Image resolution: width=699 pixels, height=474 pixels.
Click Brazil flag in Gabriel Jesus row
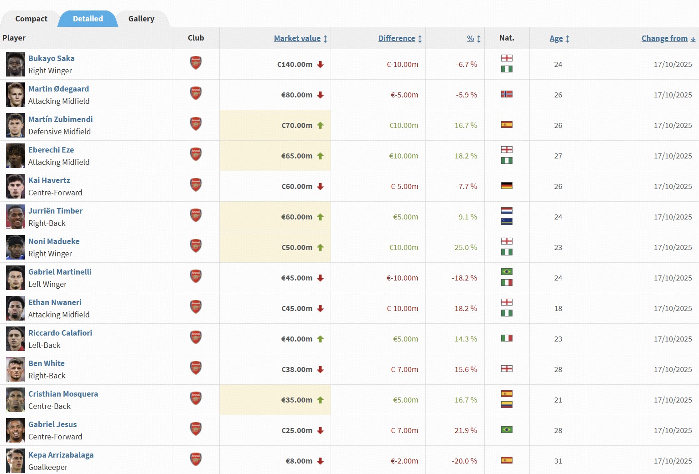[x=507, y=430]
